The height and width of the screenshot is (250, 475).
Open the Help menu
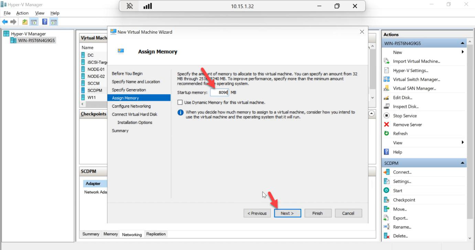55,13
